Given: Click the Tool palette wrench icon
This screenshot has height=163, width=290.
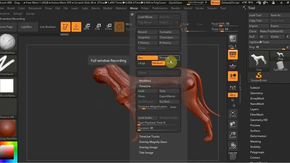Looking at the screenshot, I should [x=245, y=8].
